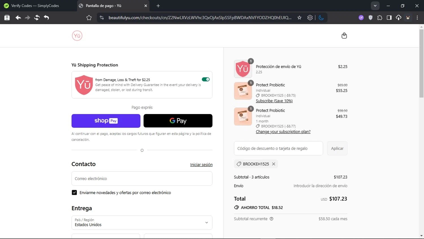Image resolution: width=424 pixels, height=239 pixels.
Task: Click the Shipping Protection Yū shield image
Action: [84, 85]
